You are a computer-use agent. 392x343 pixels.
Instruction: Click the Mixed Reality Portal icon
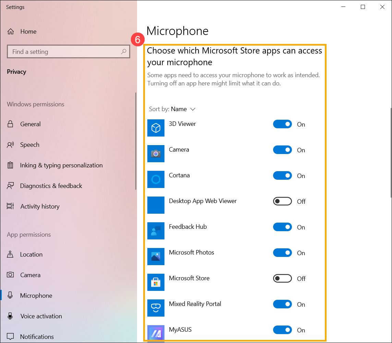pyautogui.click(x=156, y=308)
